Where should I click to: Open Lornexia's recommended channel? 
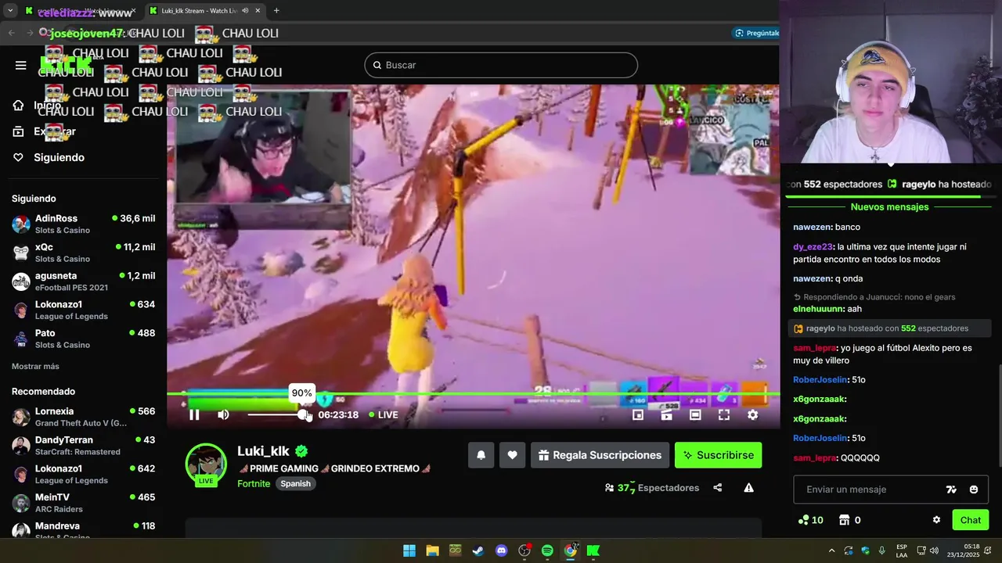click(x=83, y=417)
